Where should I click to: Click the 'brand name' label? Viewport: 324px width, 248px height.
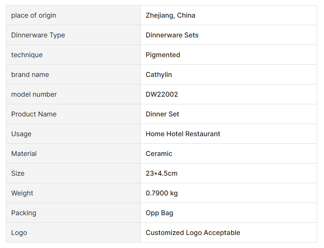coord(30,75)
